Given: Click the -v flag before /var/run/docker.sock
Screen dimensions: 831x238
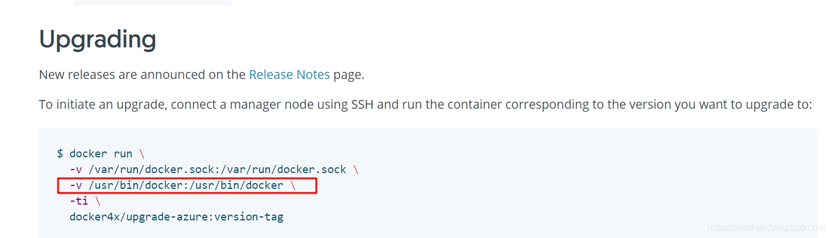Looking at the screenshot, I should (x=76, y=170).
